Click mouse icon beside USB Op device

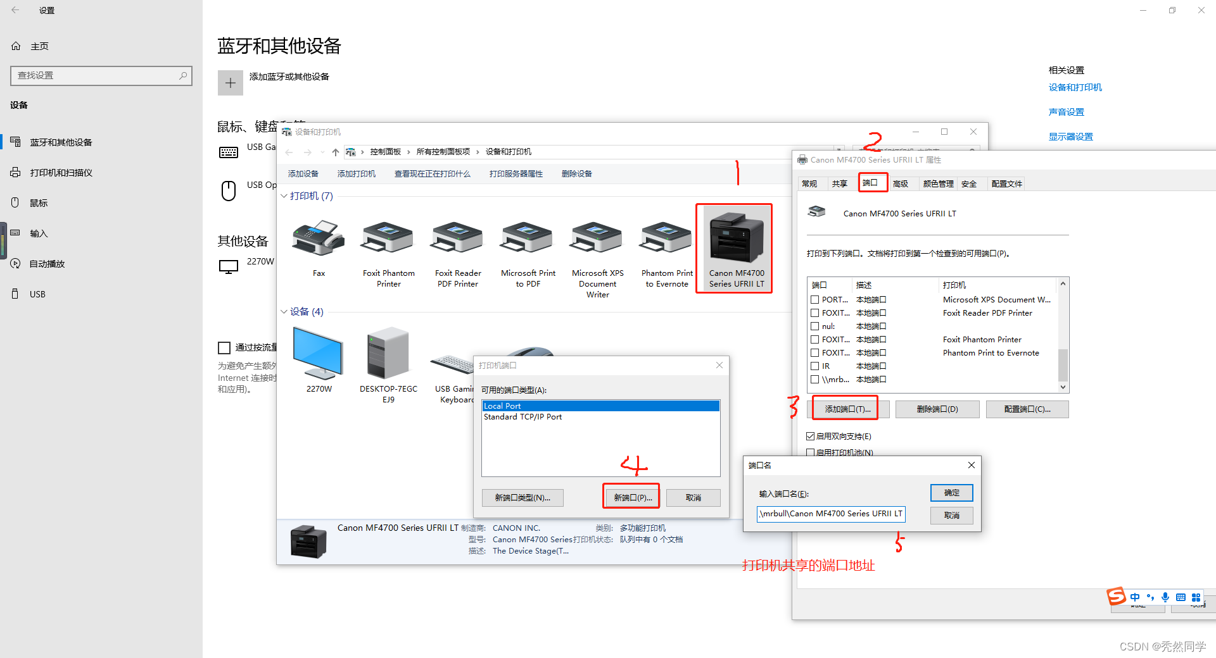coord(229,190)
